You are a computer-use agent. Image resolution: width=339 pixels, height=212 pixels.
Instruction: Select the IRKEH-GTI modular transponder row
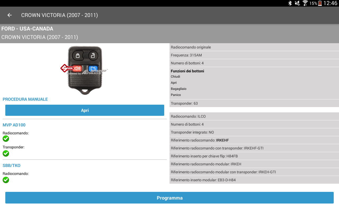pos(254,172)
